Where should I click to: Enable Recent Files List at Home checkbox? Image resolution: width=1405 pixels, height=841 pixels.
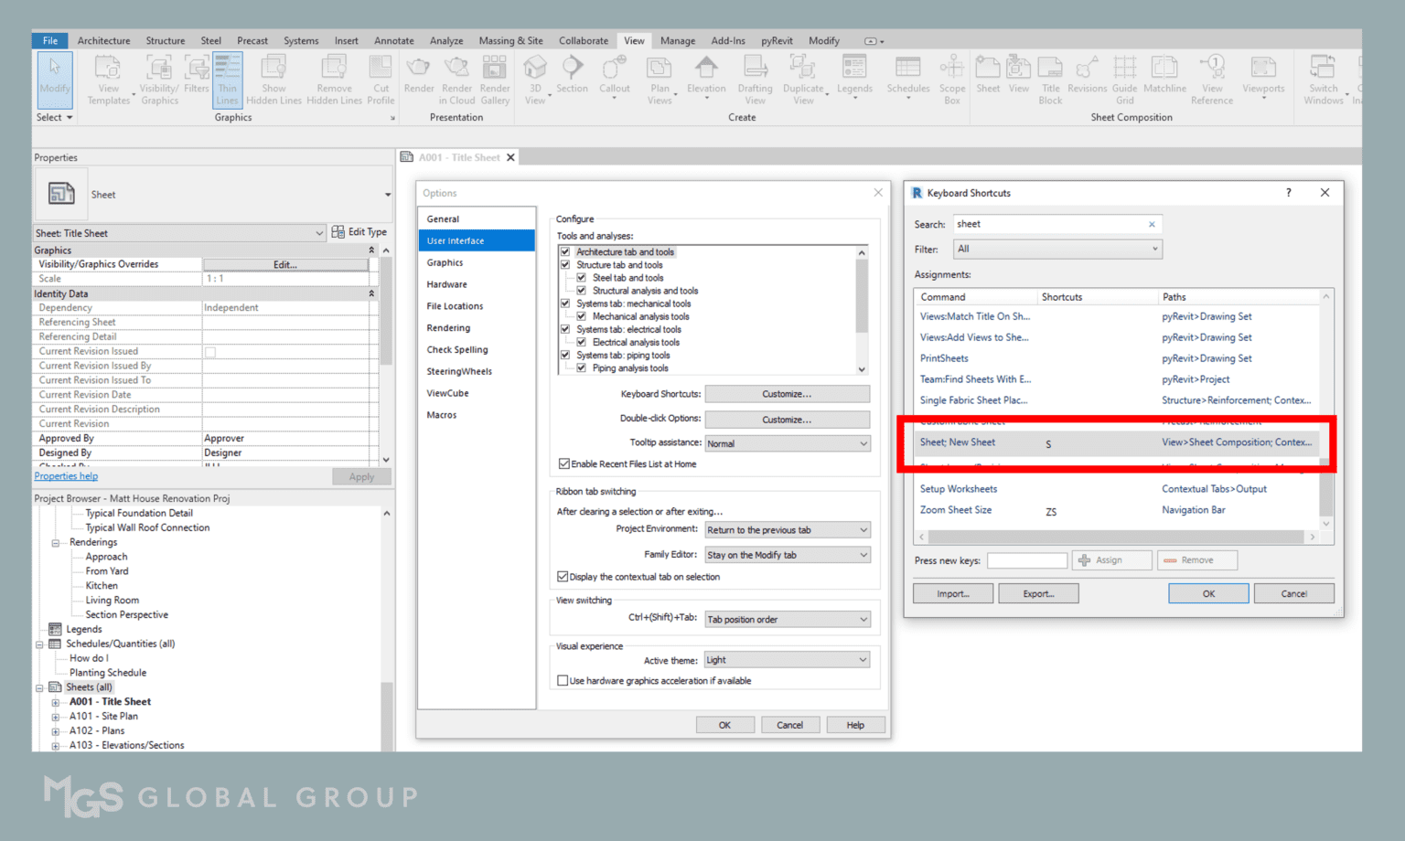click(x=564, y=463)
